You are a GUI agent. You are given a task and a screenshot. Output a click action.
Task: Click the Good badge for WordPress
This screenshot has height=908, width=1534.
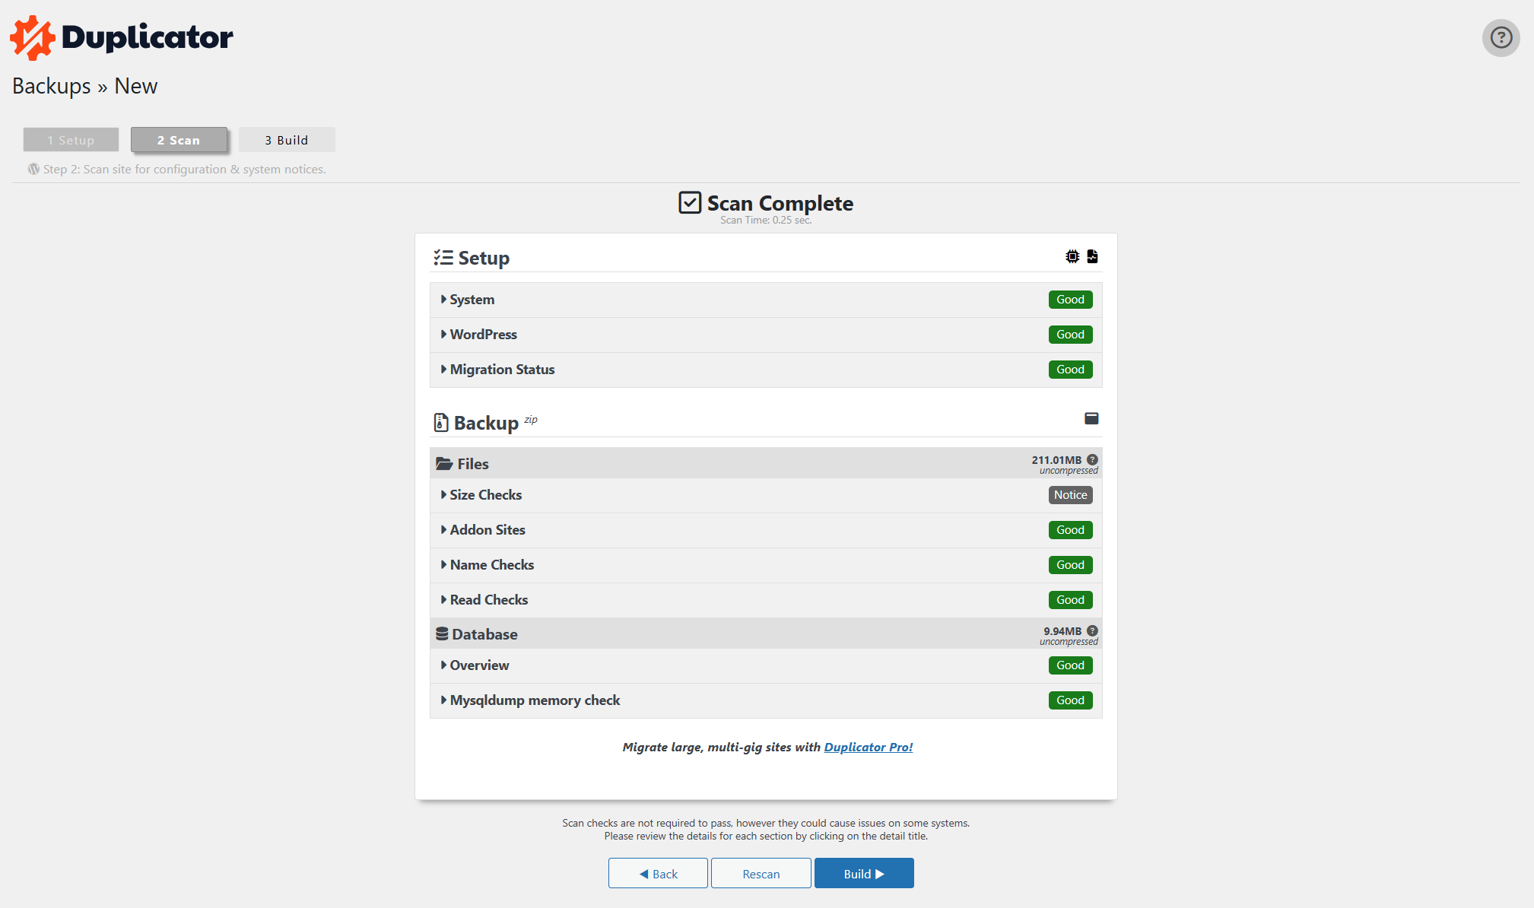[x=1070, y=335]
